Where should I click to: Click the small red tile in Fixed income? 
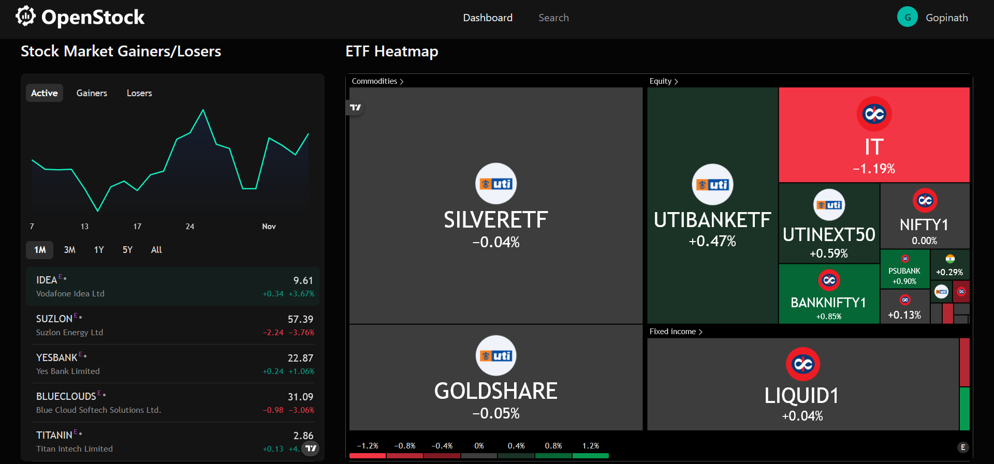pyautogui.click(x=964, y=362)
